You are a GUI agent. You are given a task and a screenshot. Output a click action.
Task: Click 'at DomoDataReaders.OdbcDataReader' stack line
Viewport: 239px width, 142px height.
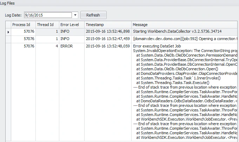coord(187,101)
